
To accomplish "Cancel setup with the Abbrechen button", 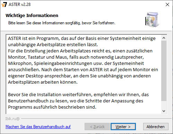I will tap(156, 127).
